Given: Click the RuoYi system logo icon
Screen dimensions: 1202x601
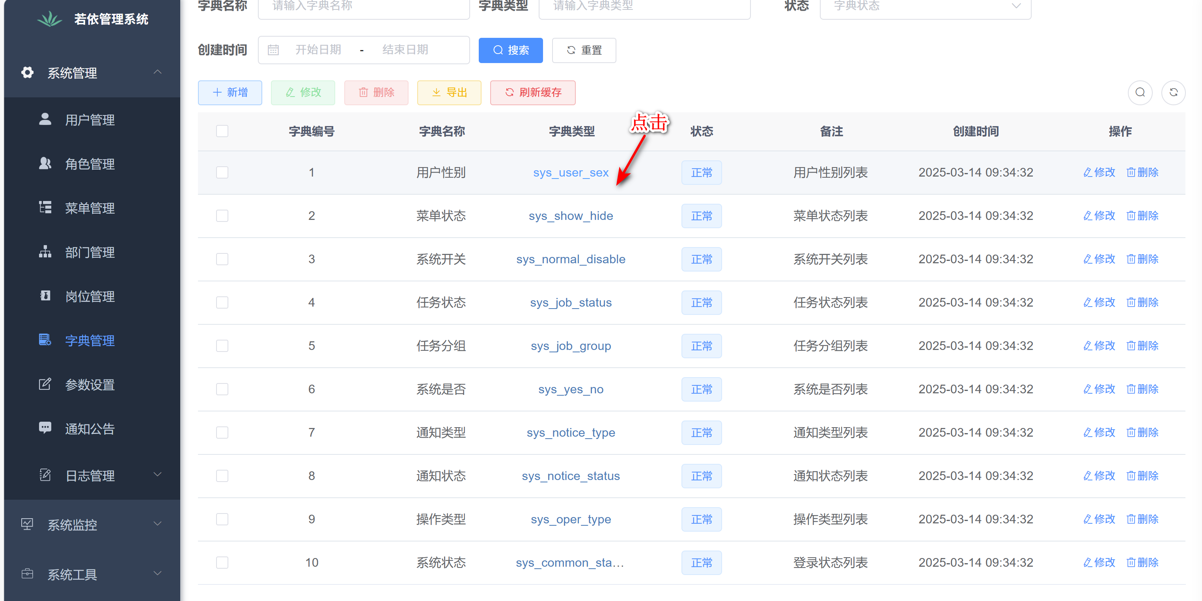Looking at the screenshot, I should coord(49,19).
